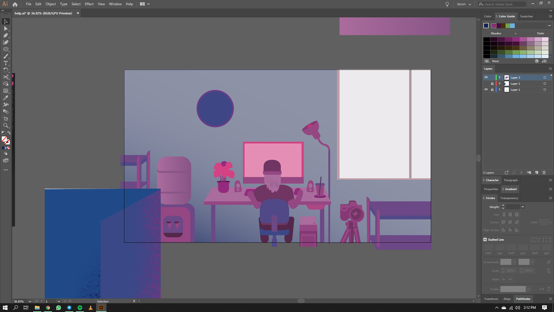Viewport: 554px width, 312px height.
Task: Edit colors with color wheel icon
Action: point(537,61)
